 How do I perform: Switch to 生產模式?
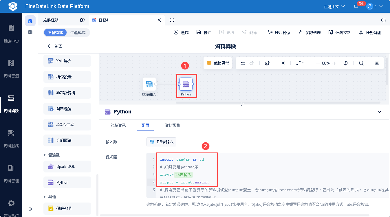pyautogui.click(x=78, y=33)
